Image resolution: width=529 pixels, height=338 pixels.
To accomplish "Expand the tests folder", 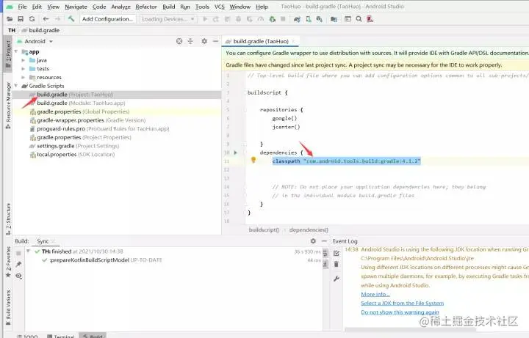I will point(23,69).
